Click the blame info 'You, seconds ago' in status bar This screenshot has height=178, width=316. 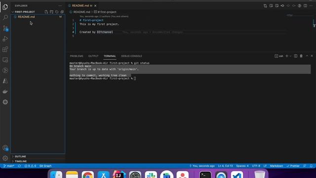[x=202, y=166]
